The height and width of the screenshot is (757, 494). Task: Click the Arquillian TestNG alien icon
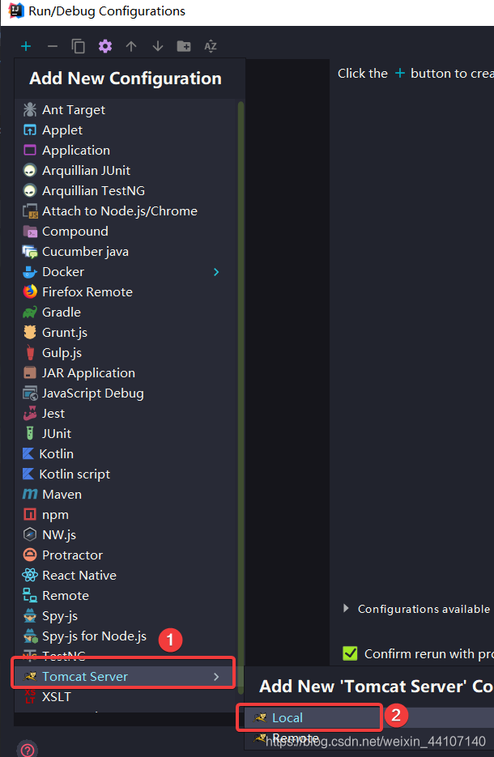29,191
